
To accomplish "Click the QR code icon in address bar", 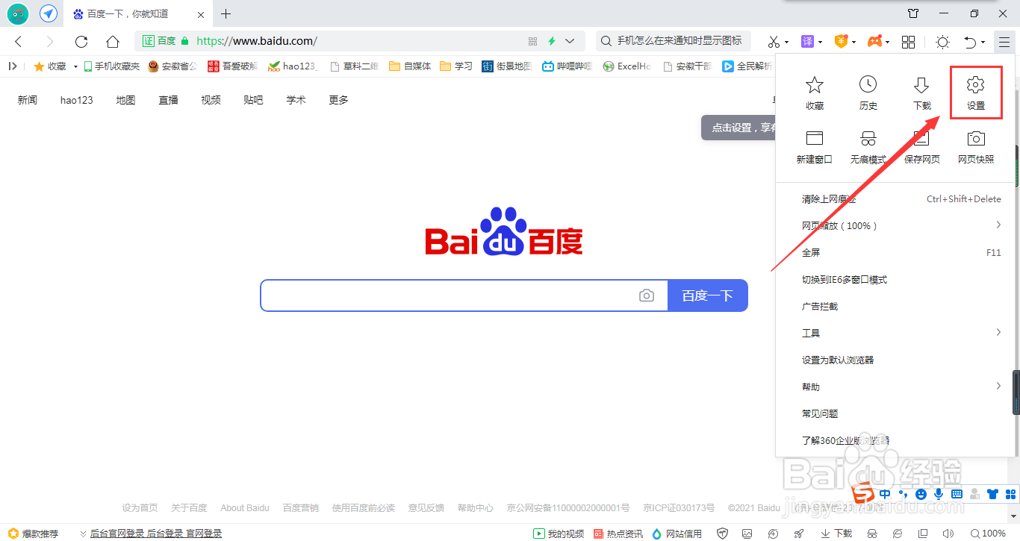I will click(x=532, y=41).
